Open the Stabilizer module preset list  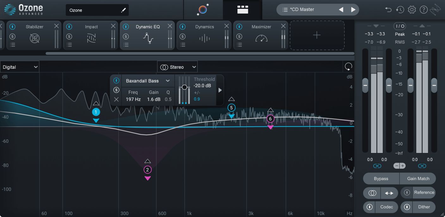coord(12,45)
